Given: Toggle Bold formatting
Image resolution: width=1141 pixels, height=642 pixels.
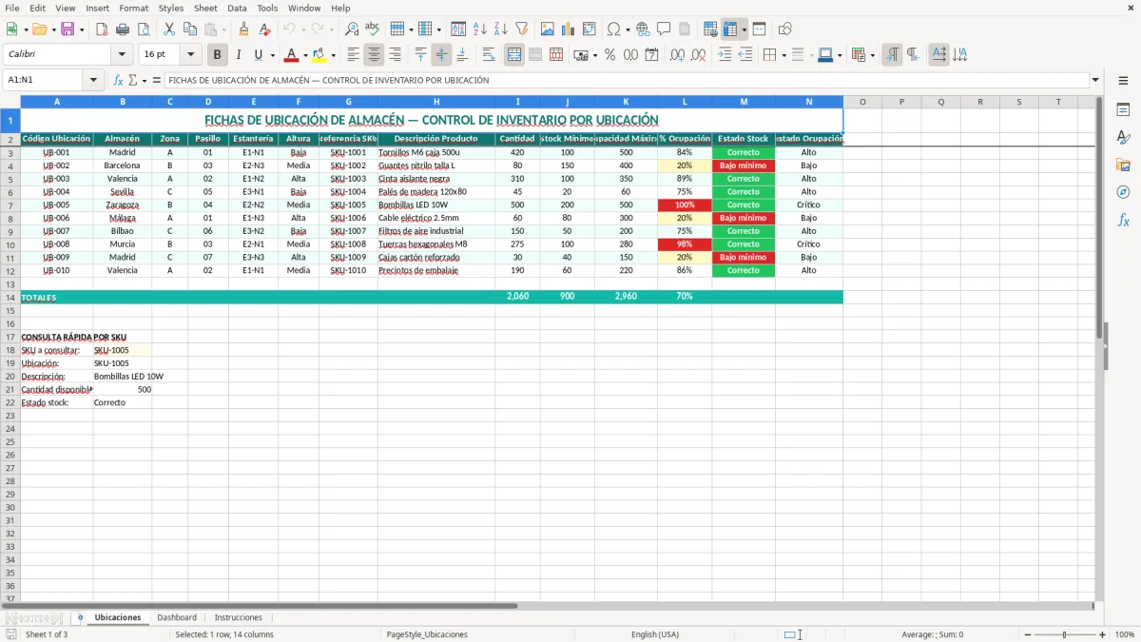Looking at the screenshot, I should (x=218, y=55).
